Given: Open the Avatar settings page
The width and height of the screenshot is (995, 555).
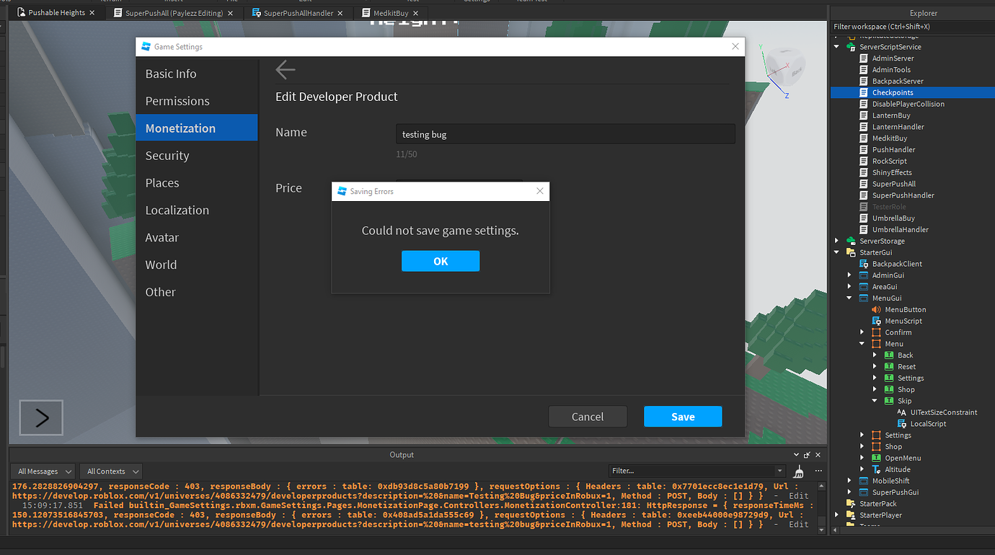Looking at the screenshot, I should 197,238.
